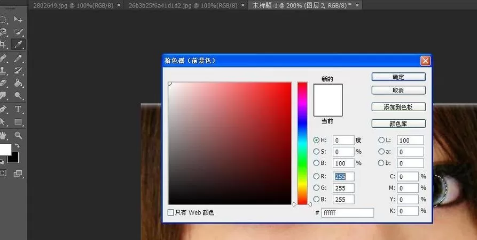Click the Y yellow percent field
This screenshot has width=477, height=240.
pyautogui.click(x=408, y=200)
